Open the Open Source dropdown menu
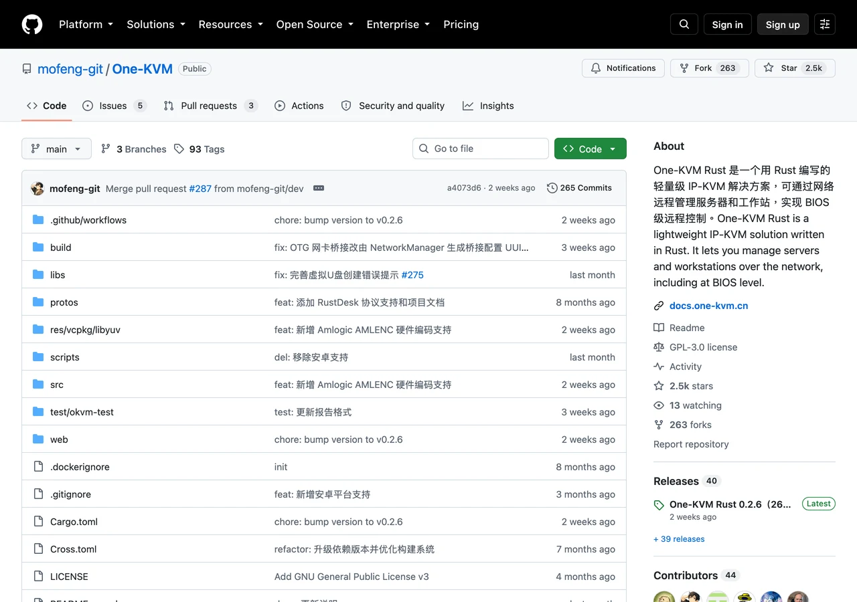Screen dimensions: 857x602 (x=315, y=24)
